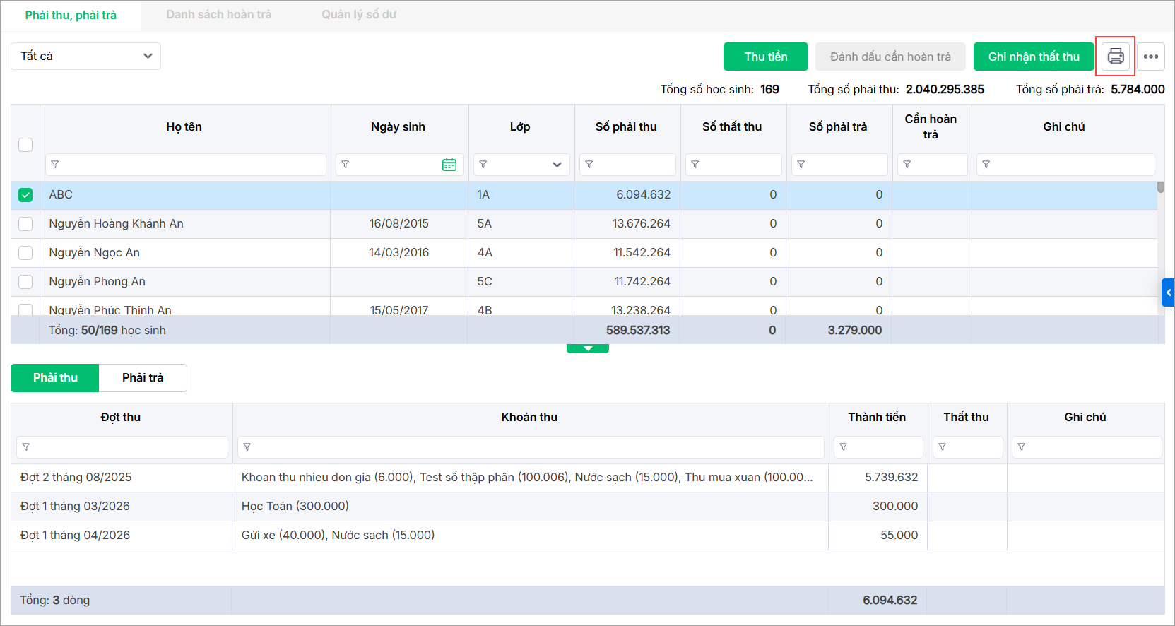
Task: Select the Phải trả tab
Action: pyautogui.click(x=143, y=378)
